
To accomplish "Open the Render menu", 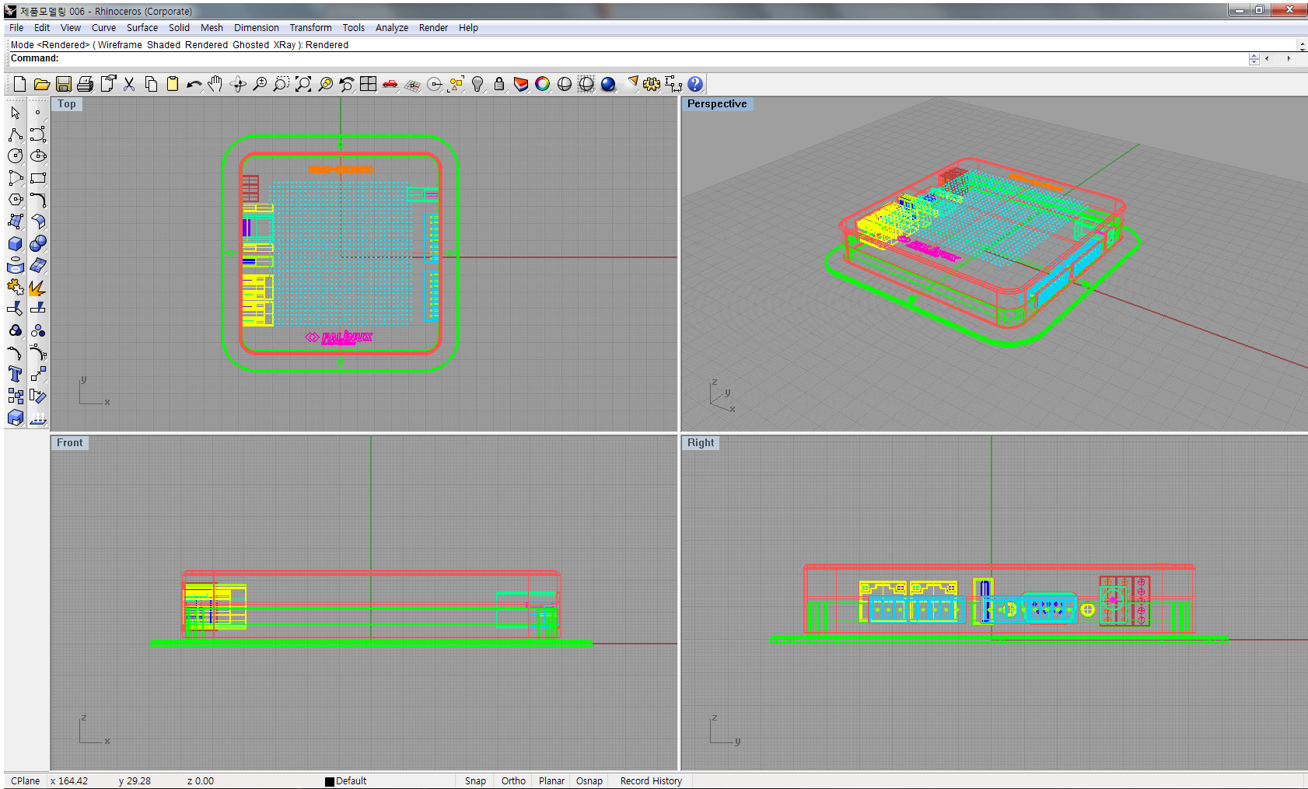I will [433, 27].
